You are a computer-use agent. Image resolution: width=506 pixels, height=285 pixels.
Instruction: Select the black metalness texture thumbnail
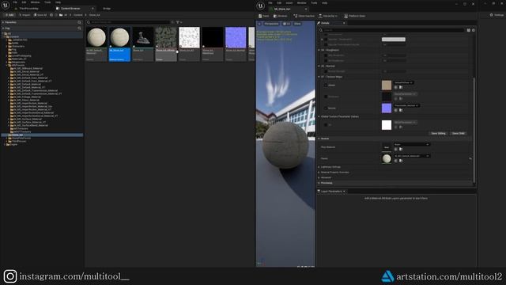(x=213, y=37)
